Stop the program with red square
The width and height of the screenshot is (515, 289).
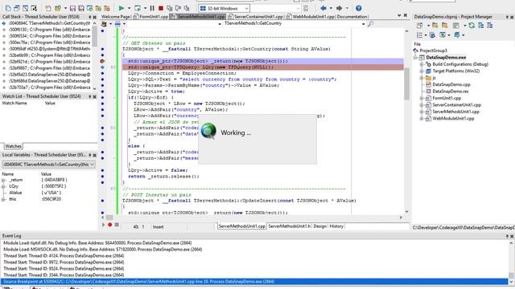coord(161,8)
